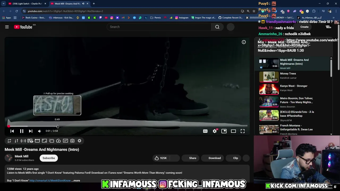Open the Apps bookmarks shortcut
The image size is (340, 191).
6,18
